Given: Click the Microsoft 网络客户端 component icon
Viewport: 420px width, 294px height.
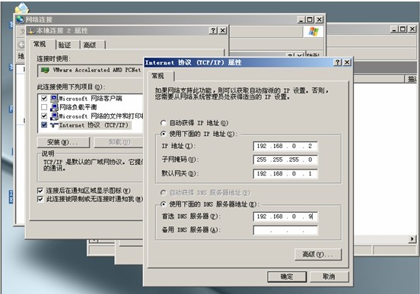Looking at the screenshot, I should click(x=54, y=99).
